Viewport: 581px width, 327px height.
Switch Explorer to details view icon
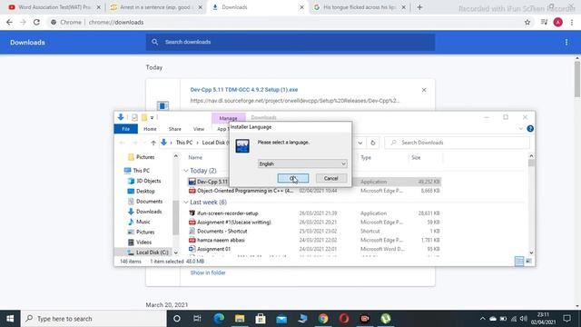click(x=519, y=261)
